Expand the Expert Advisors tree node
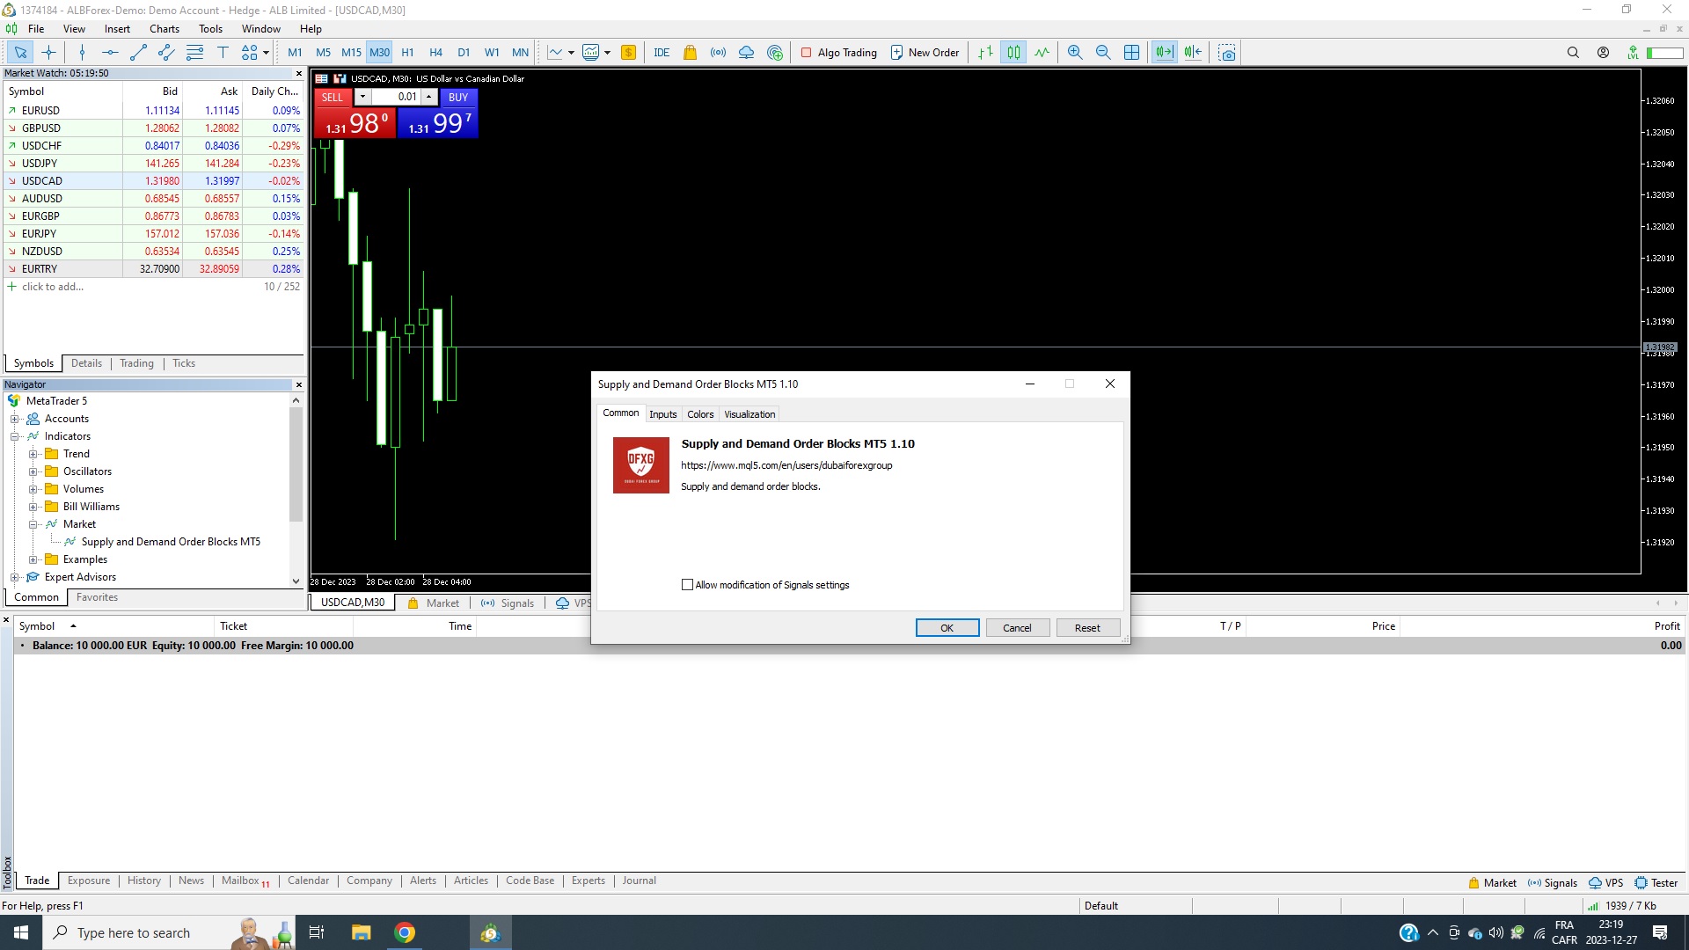 click(x=15, y=577)
